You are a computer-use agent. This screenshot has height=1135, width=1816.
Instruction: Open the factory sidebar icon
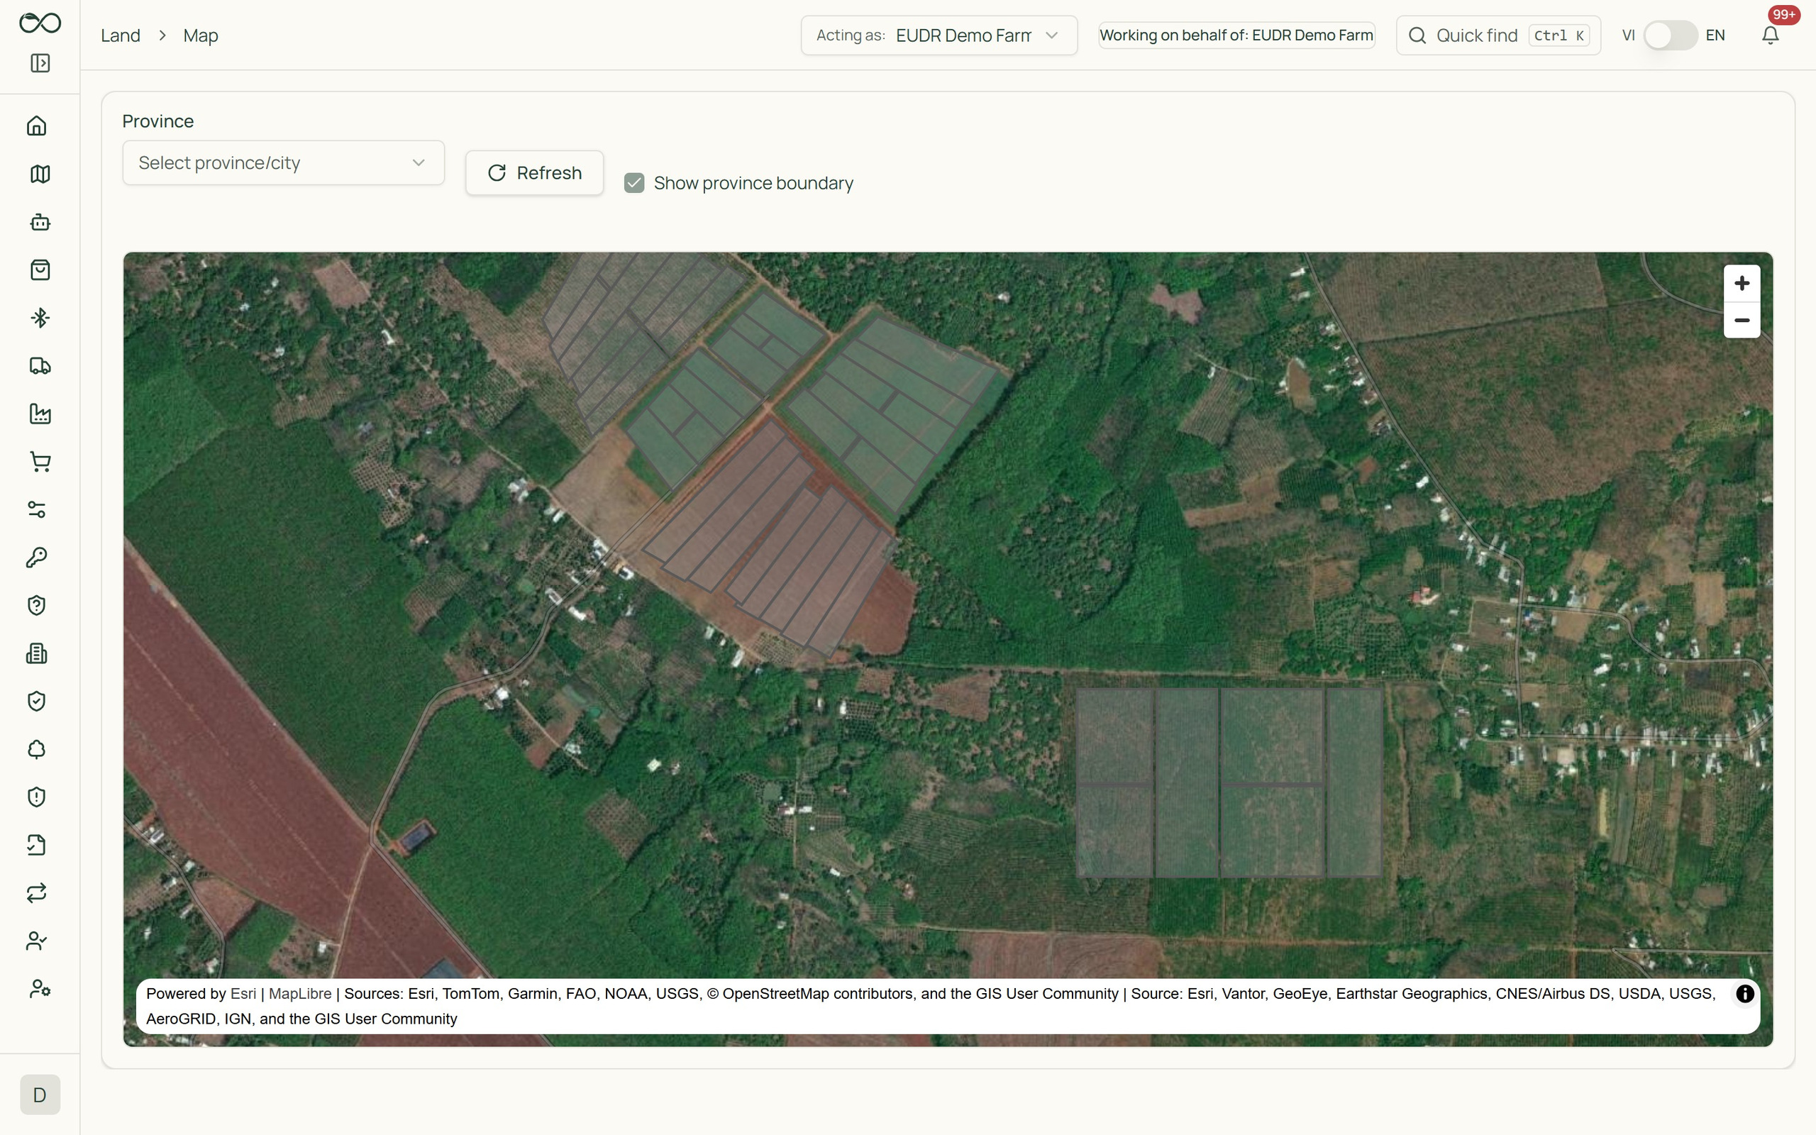[x=40, y=414]
